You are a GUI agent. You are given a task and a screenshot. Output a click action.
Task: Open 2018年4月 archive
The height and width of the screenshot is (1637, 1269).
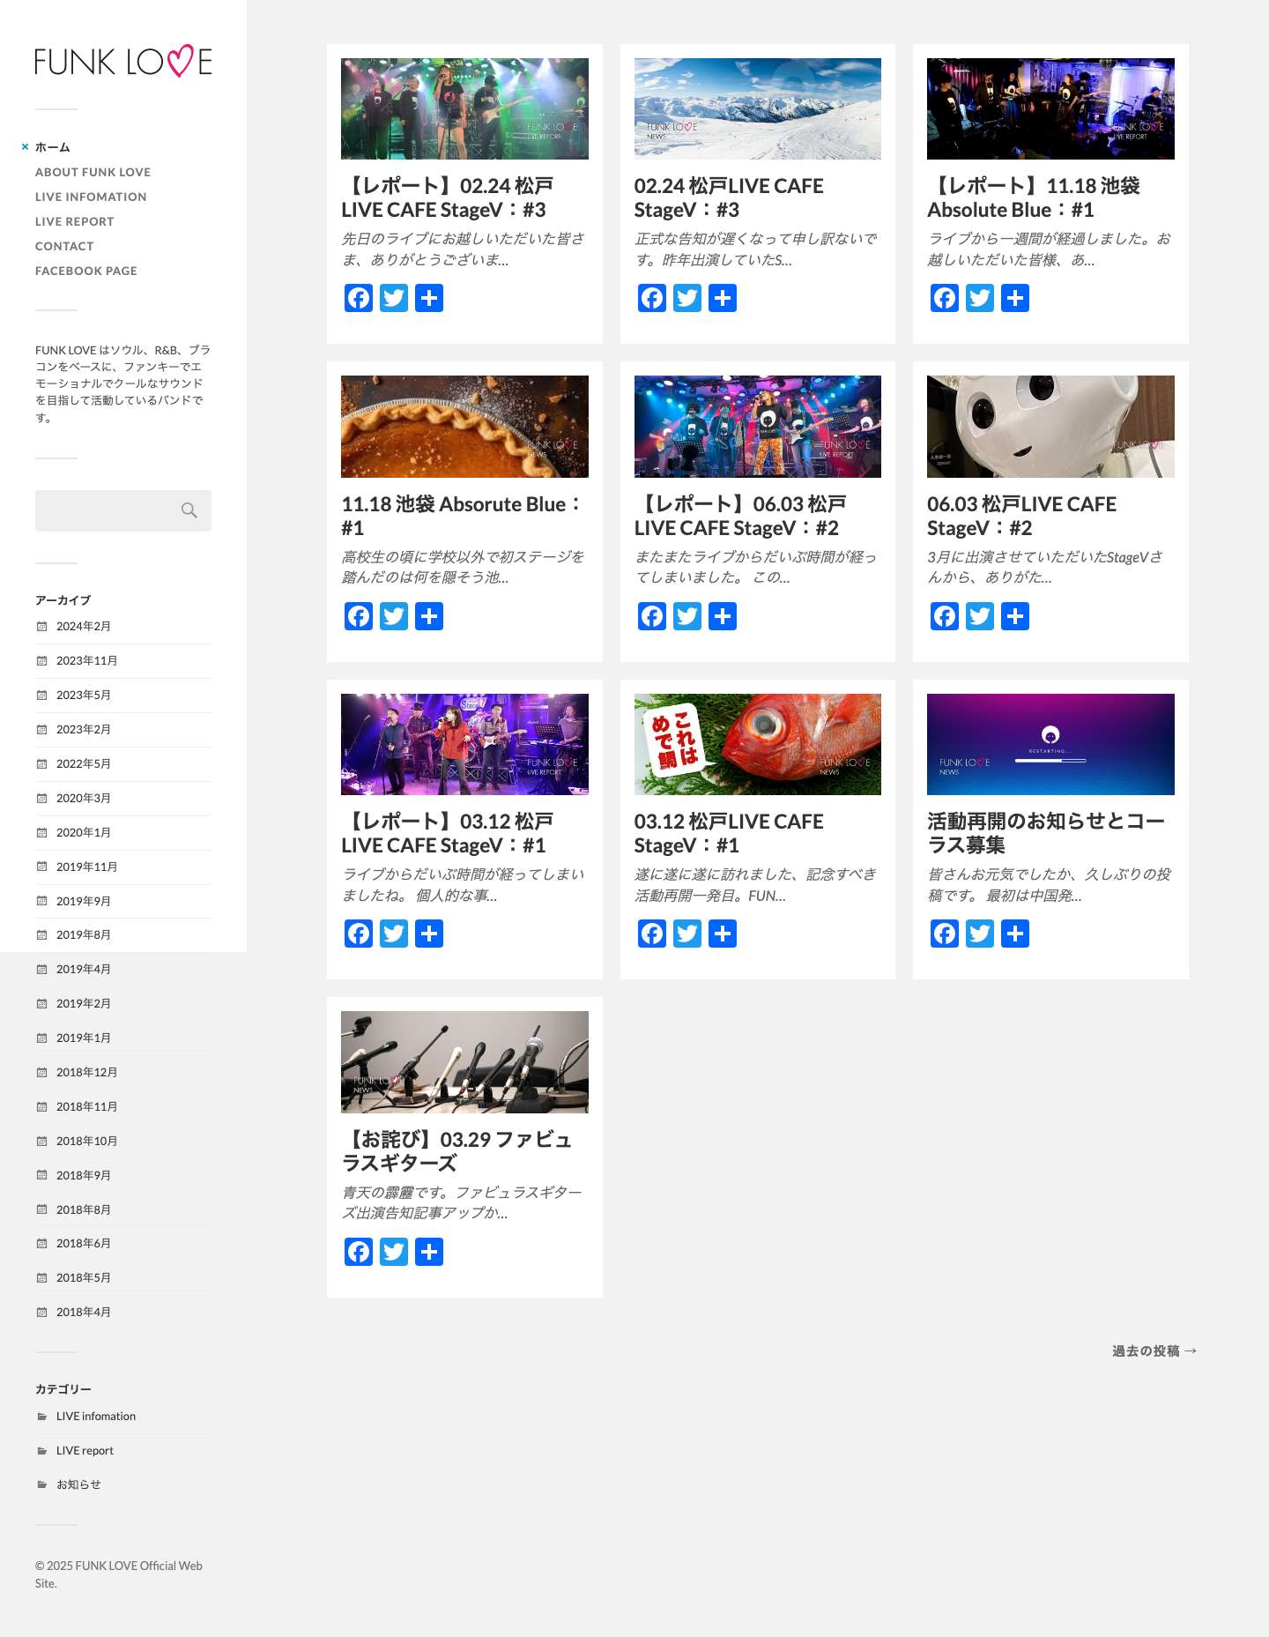(x=84, y=1312)
